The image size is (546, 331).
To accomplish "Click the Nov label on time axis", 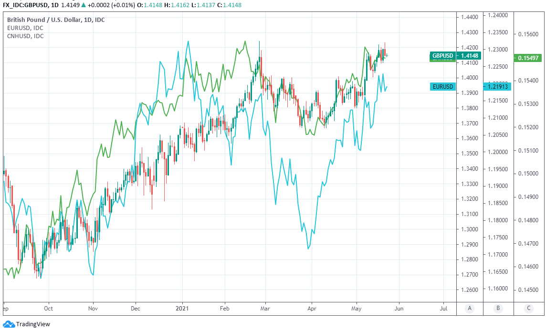I will tap(93, 309).
